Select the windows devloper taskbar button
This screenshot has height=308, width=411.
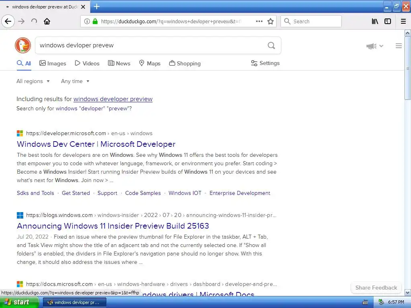tap(74, 302)
